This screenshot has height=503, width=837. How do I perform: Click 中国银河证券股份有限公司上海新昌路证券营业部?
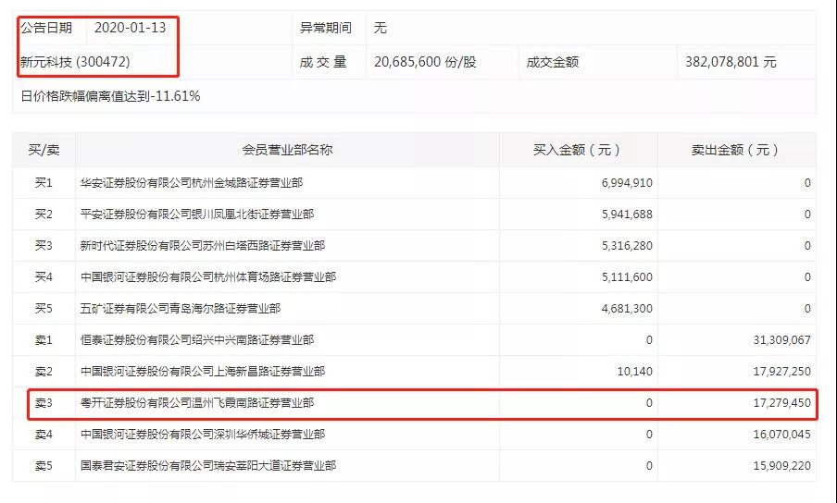[203, 372]
